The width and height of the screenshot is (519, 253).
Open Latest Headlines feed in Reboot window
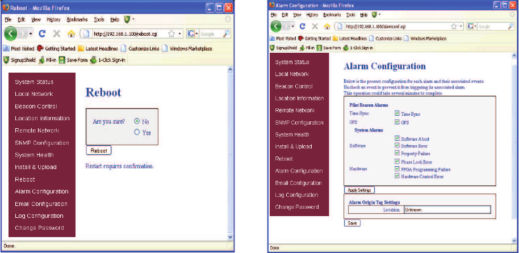[x=98, y=48]
